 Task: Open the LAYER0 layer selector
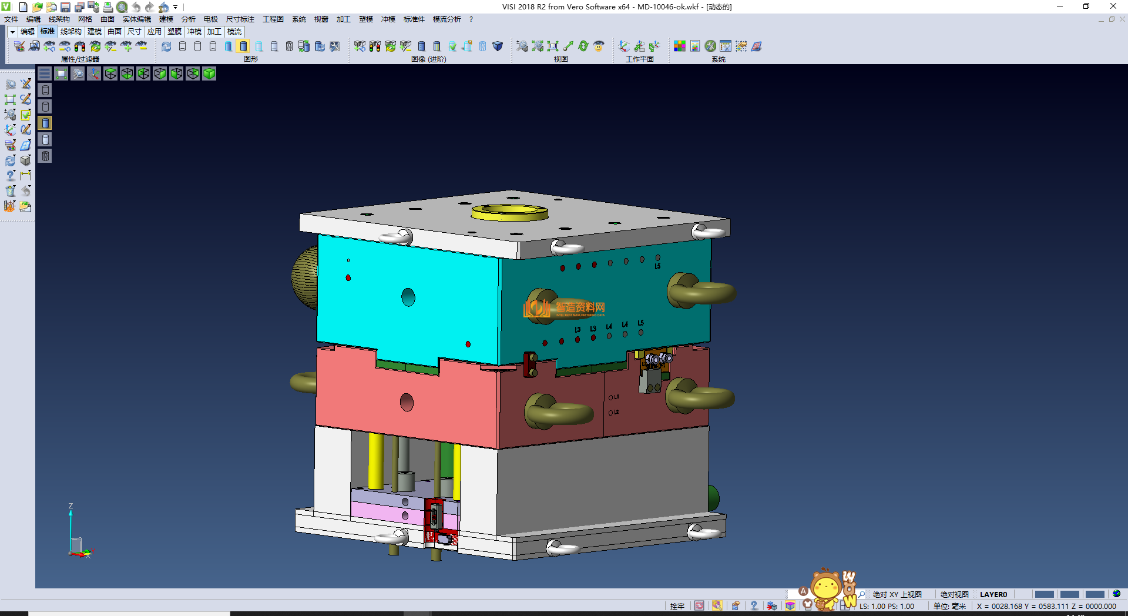point(993,594)
